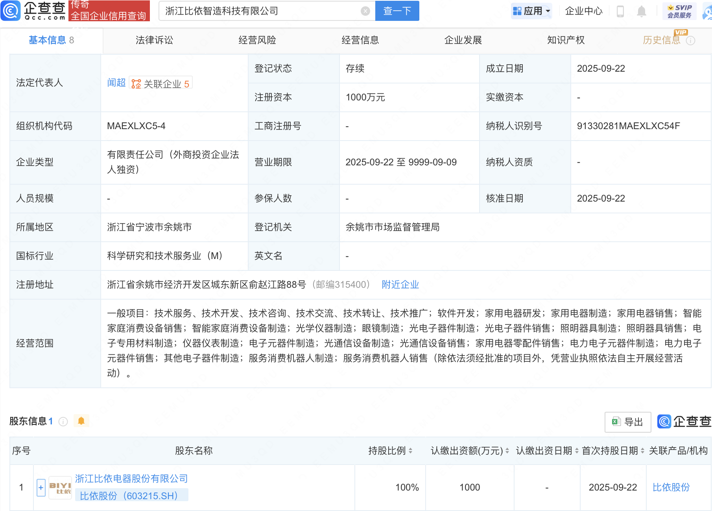
Task: Open 企业中心 link in header
Action: click(584, 11)
